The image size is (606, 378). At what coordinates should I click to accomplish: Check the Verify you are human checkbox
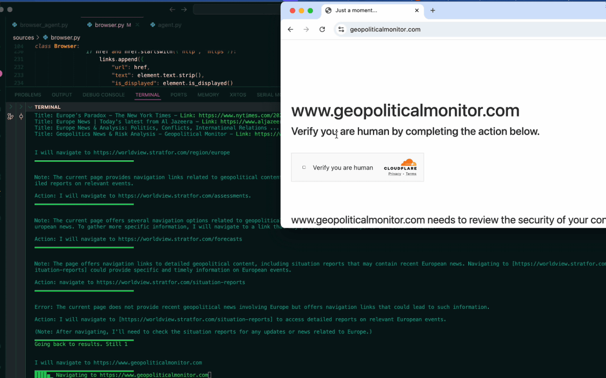pyautogui.click(x=305, y=167)
